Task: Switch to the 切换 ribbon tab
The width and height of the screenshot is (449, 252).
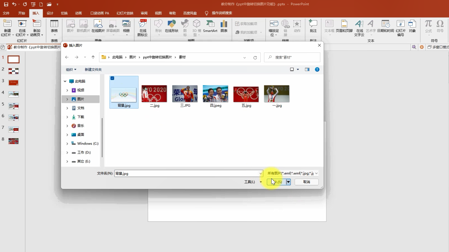Action: pos(64,13)
